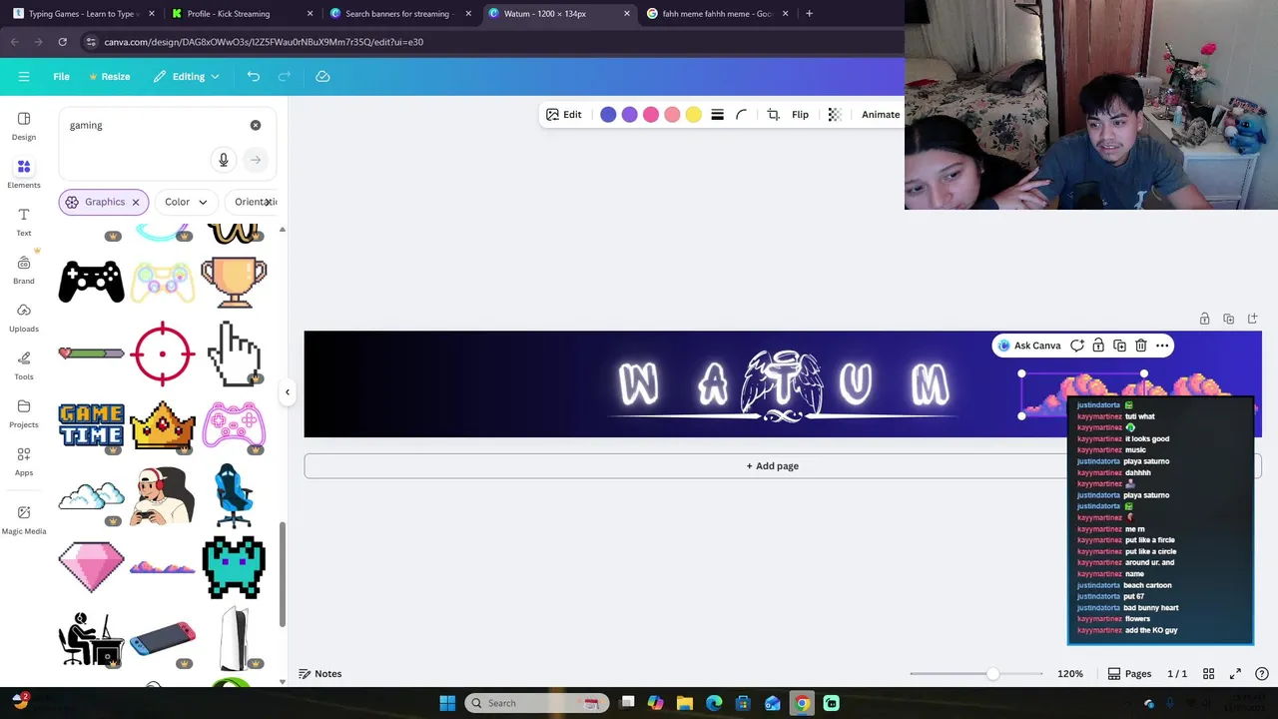1278x719 pixels.
Task: Open the Color filter dropdown
Action: pos(186,202)
